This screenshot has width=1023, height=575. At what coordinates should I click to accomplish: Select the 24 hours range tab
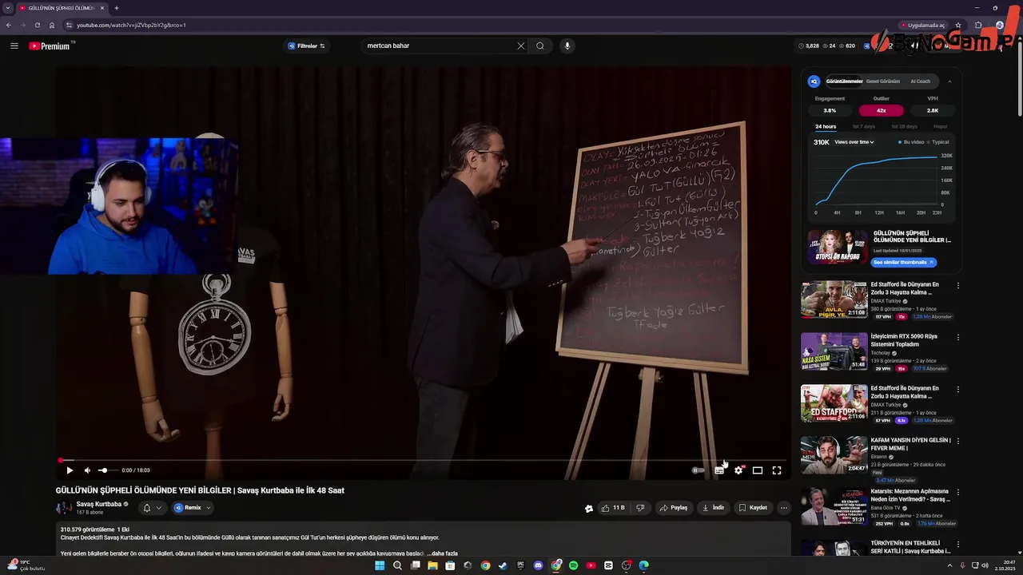pyautogui.click(x=826, y=127)
